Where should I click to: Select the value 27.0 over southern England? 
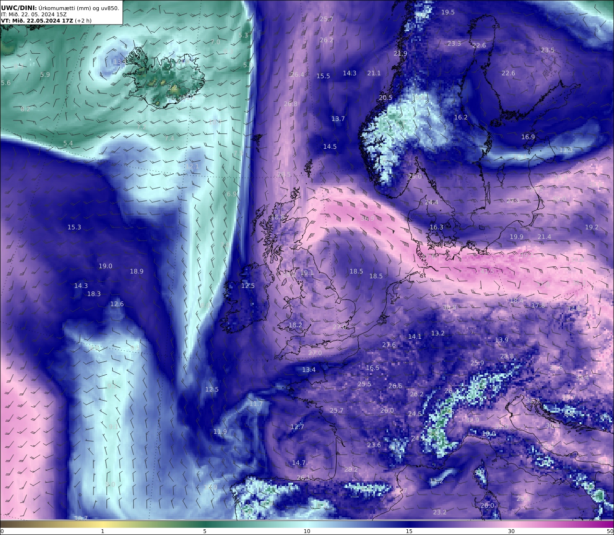[x=315, y=353]
